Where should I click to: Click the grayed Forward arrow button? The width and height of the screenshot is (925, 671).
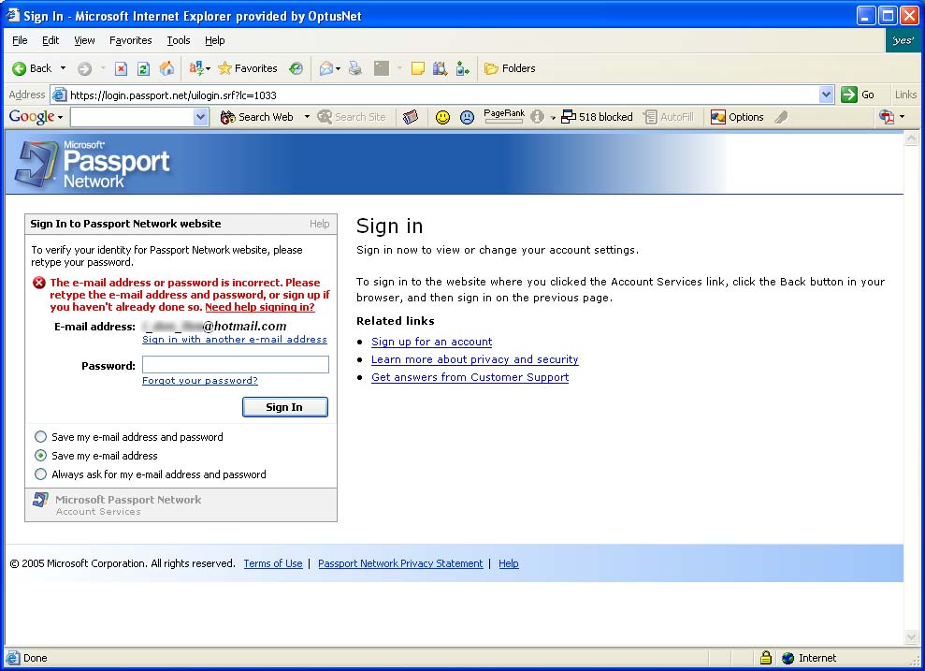[85, 68]
